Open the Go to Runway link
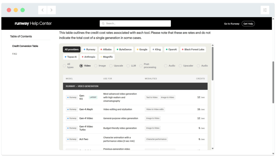276x158 pixels. [x=232, y=24]
